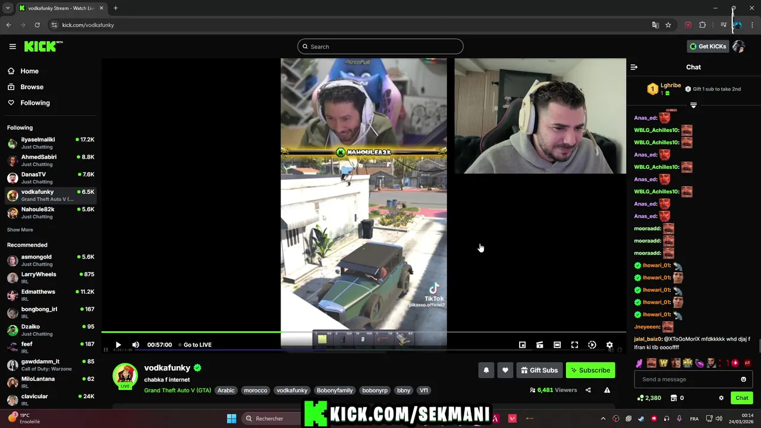Click the morocco tag
761x428 pixels.
pos(256,391)
